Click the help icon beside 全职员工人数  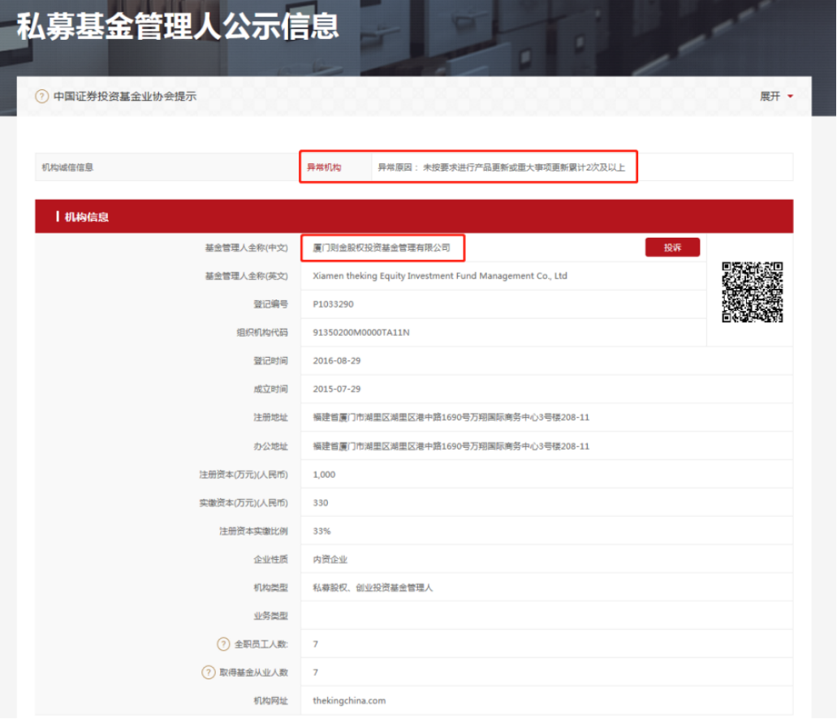(x=223, y=644)
